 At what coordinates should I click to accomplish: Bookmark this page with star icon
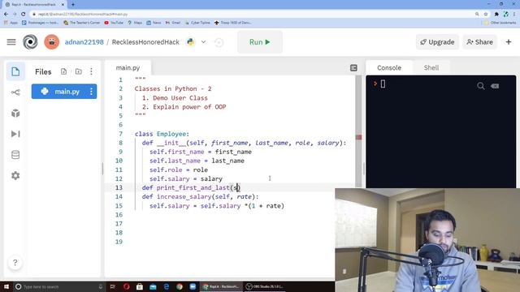pos(486,14)
